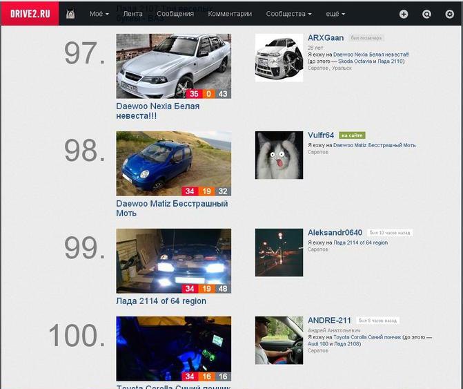The width and height of the screenshot is (463, 389).
Task: Expand the Сообщества dropdown menu
Action: tap(288, 14)
